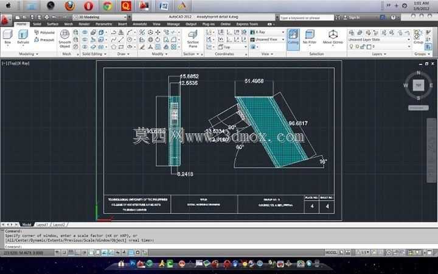Click the Opera icon in the top bar
The image size is (438, 274).
tap(89, 5)
